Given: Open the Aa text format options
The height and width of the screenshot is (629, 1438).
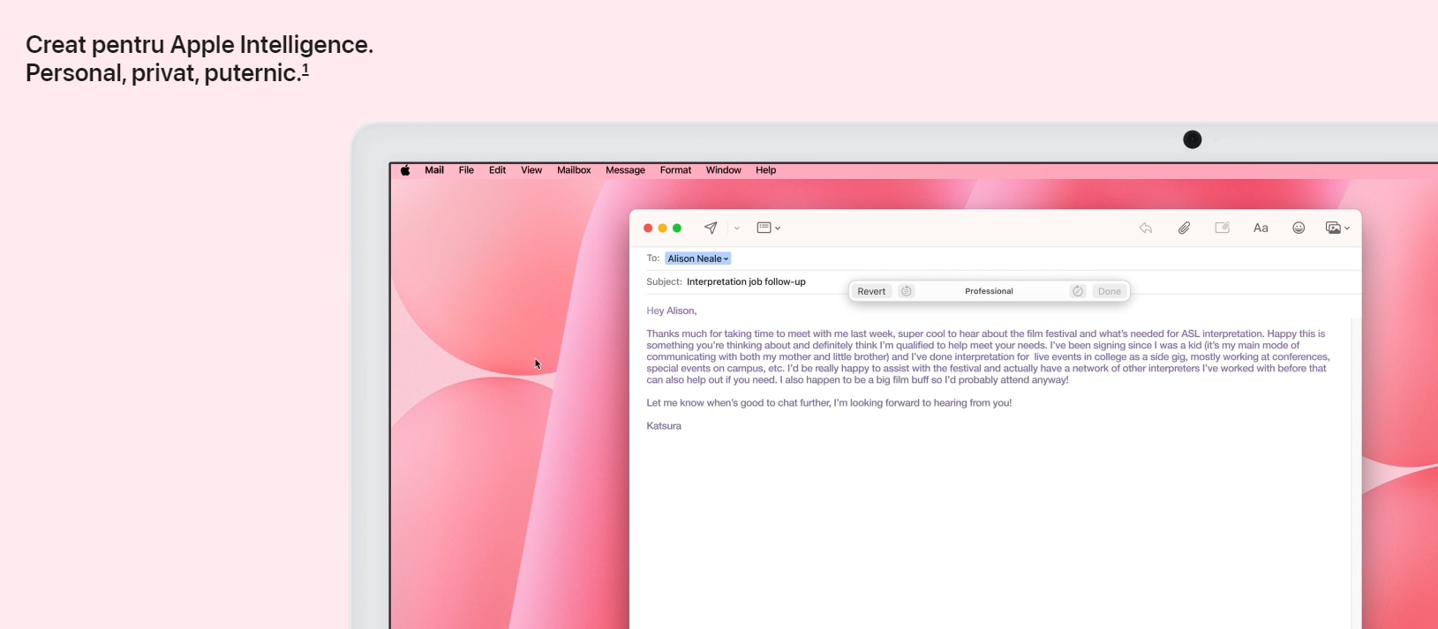Looking at the screenshot, I should [x=1261, y=228].
